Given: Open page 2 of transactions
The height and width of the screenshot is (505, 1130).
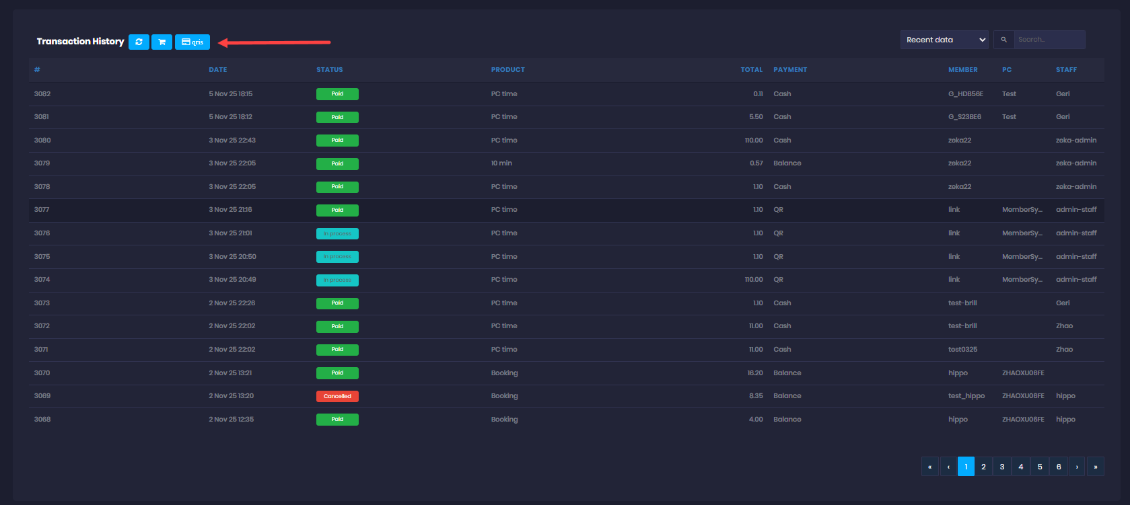Looking at the screenshot, I should click(x=983, y=467).
